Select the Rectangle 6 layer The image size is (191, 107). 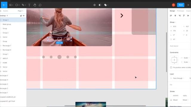click(13, 50)
